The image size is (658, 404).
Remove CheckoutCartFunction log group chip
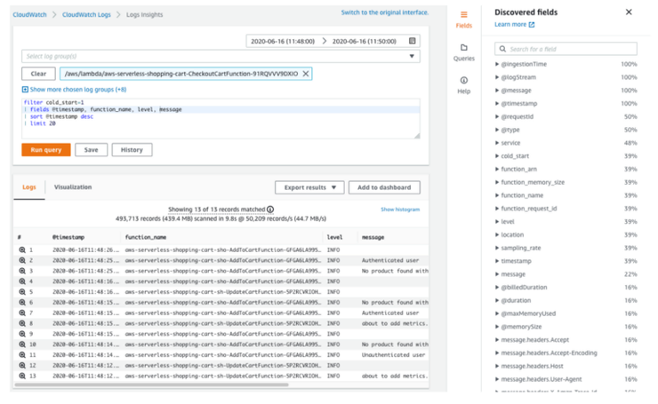(x=306, y=74)
